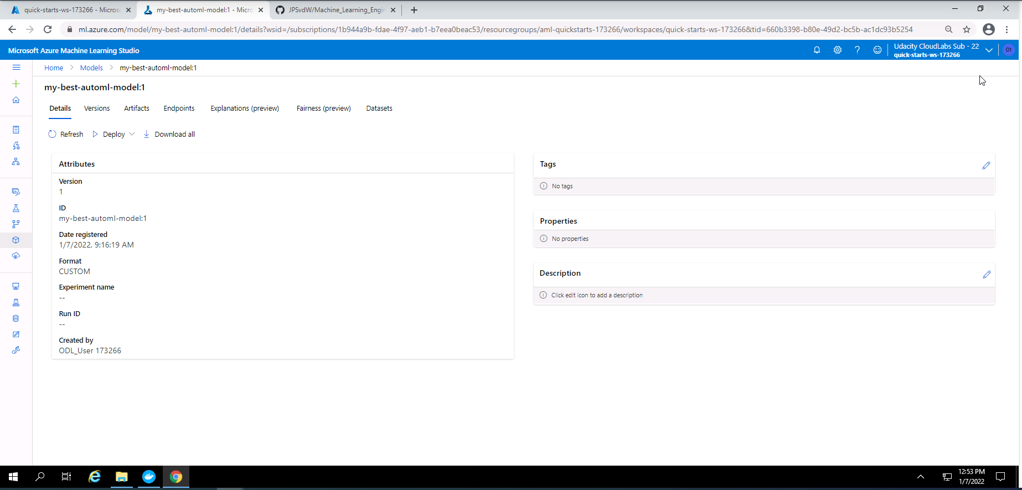Image resolution: width=1022 pixels, height=490 pixels.
Task: Open the sidebar Home icon
Action: [16, 100]
